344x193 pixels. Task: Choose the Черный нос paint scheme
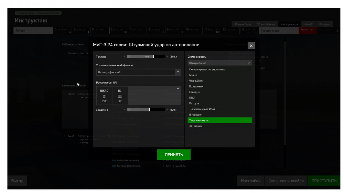[219, 81]
